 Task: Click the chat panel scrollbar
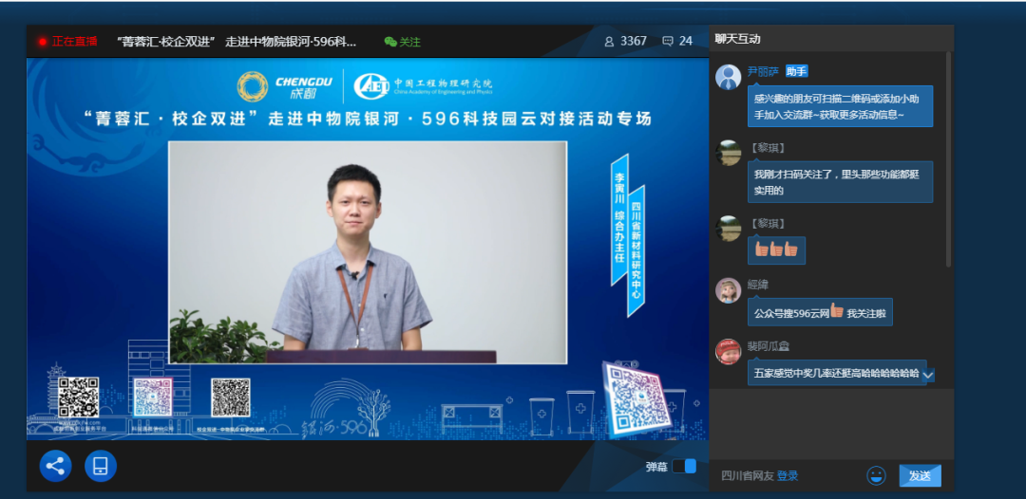coord(949,159)
